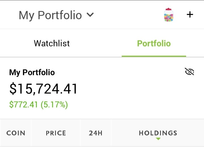Tap the $772.41 profit amount text
The height and width of the screenshot is (147, 204).
click(24, 105)
